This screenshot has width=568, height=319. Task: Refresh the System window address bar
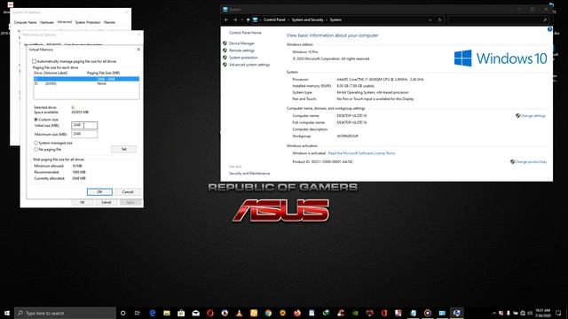(440, 19)
